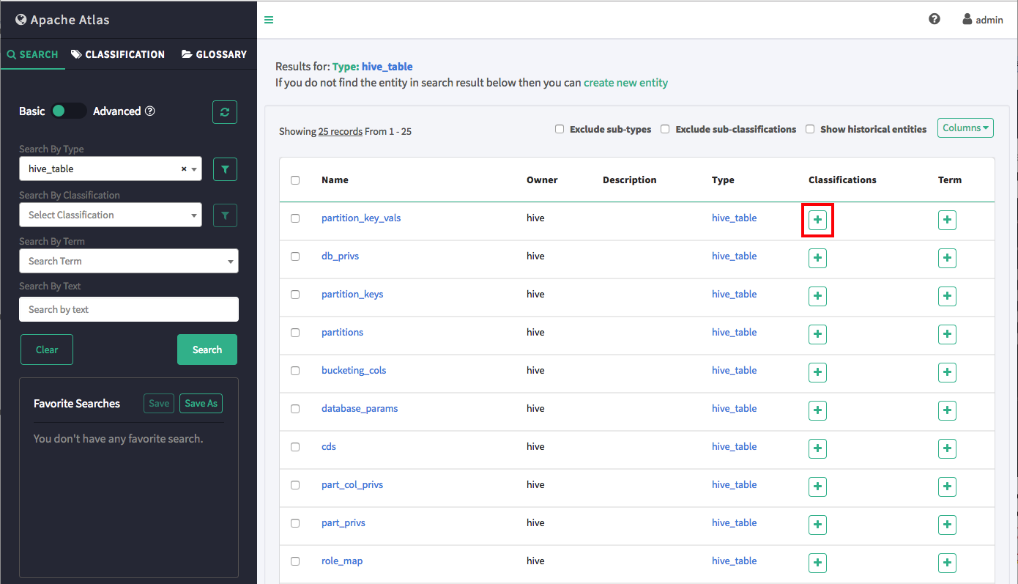Open the type attribute filter icon
The image size is (1018, 584).
pos(225,169)
